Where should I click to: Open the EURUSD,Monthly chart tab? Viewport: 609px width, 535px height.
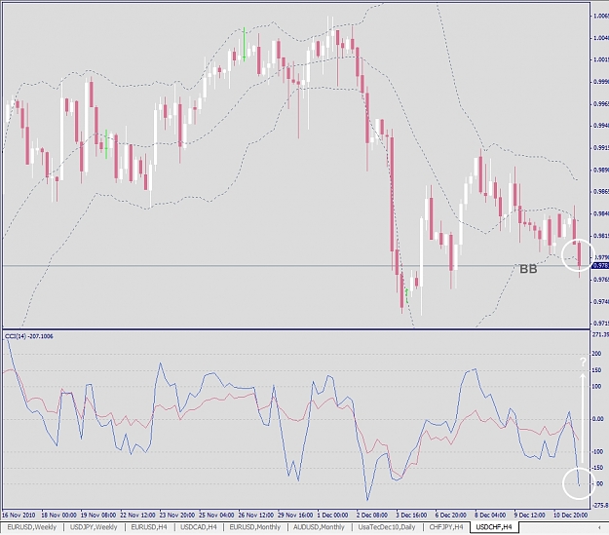254,527
